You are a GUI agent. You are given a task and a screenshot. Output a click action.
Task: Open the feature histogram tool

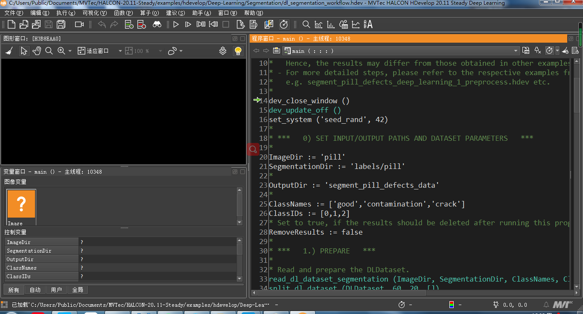[331, 24]
